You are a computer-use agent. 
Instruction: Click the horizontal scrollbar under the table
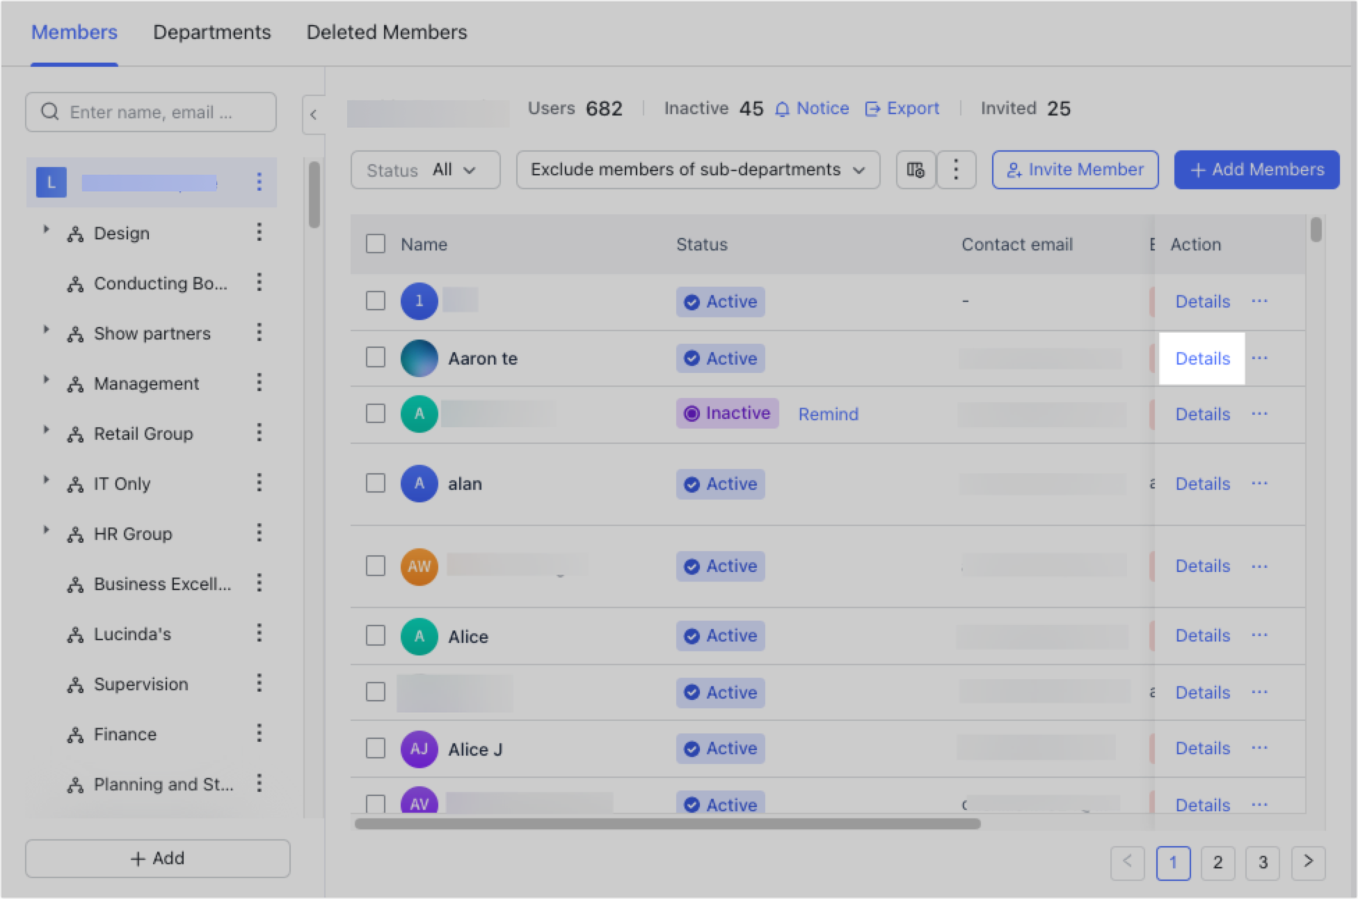667,824
